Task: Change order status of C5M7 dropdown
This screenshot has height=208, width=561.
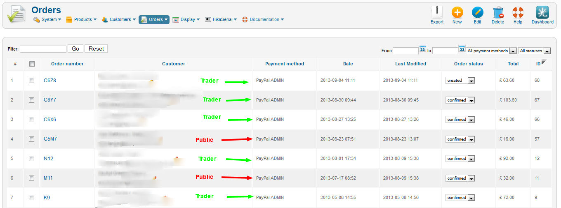Action: coord(460,139)
